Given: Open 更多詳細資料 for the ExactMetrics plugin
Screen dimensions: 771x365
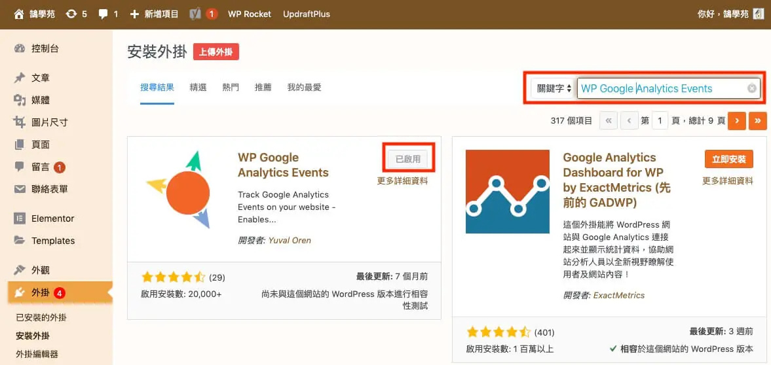Looking at the screenshot, I should coord(728,181).
